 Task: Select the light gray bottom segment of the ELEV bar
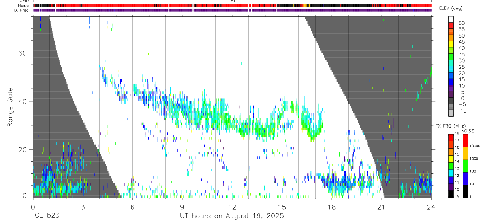click(451, 113)
